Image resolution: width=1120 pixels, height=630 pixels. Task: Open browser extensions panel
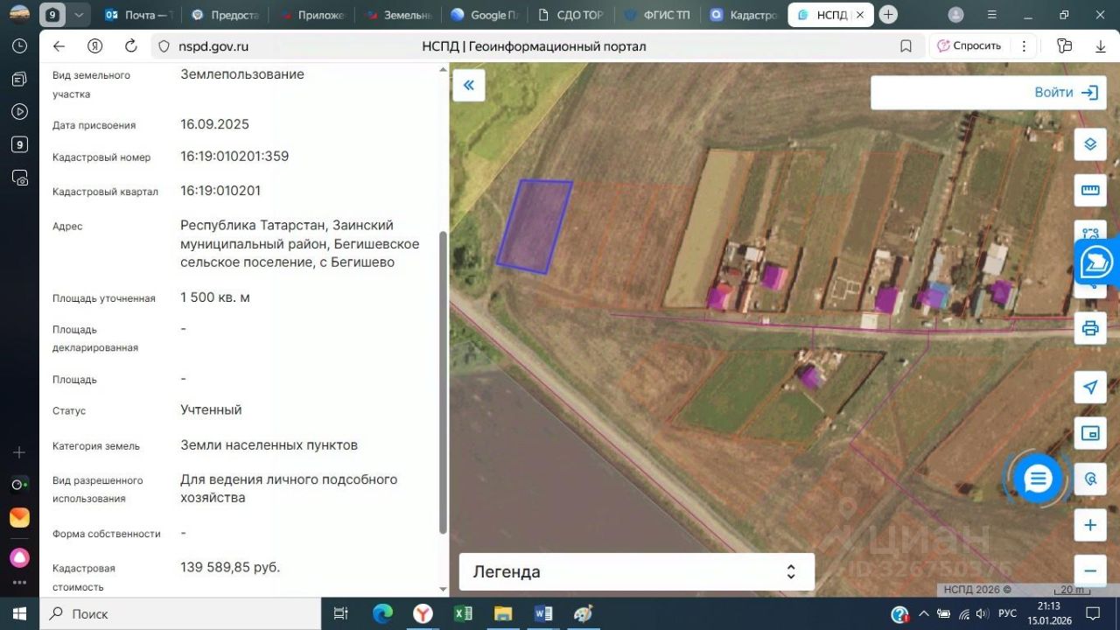[x=1064, y=46]
